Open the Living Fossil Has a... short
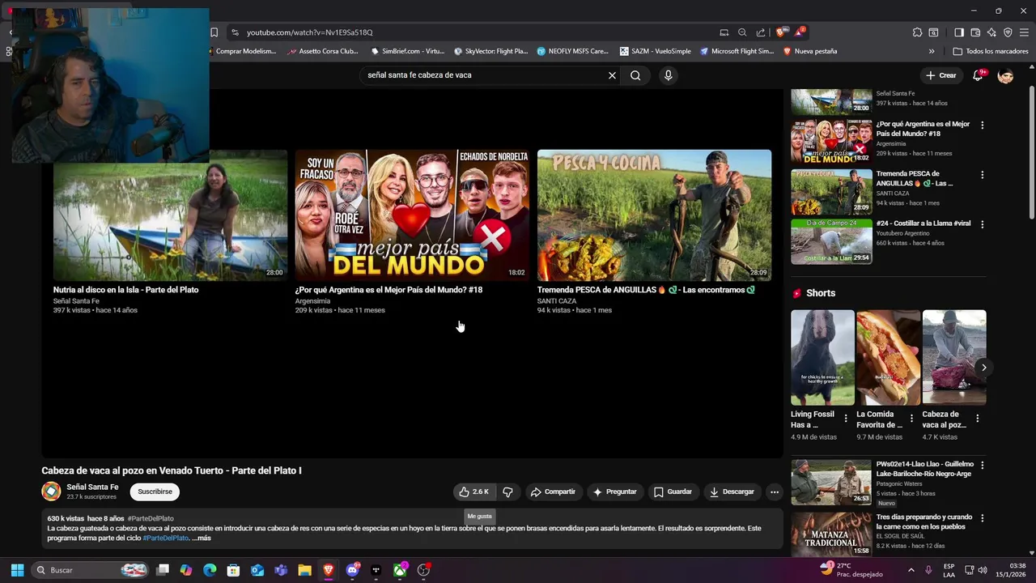This screenshot has width=1036, height=583. 822,357
